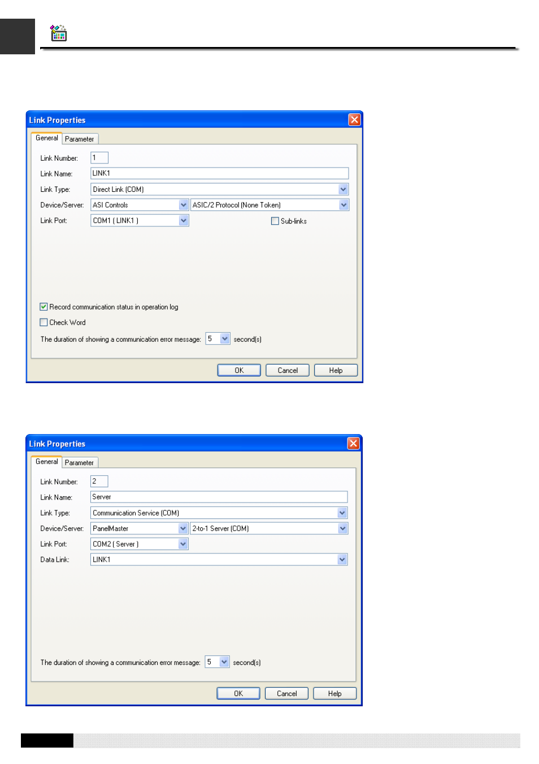
Task: Click Link Number field showing 2
Action: point(99,482)
